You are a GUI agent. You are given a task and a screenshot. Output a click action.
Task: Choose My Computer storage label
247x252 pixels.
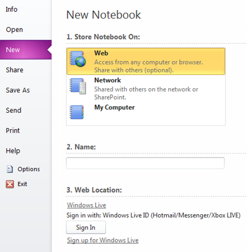pyautogui.click(x=115, y=108)
